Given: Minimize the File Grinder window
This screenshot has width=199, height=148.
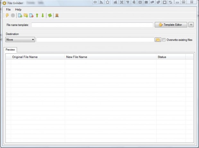Looking at the screenshot, I should pos(177,2).
